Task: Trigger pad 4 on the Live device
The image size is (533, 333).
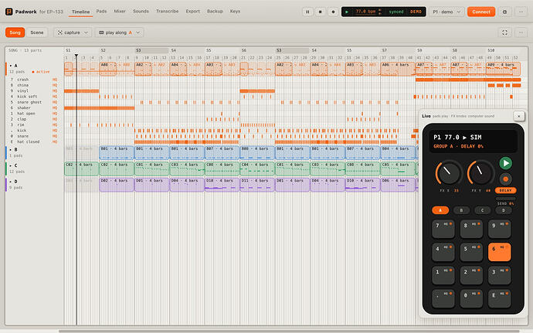Action: (x=443, y=252)
